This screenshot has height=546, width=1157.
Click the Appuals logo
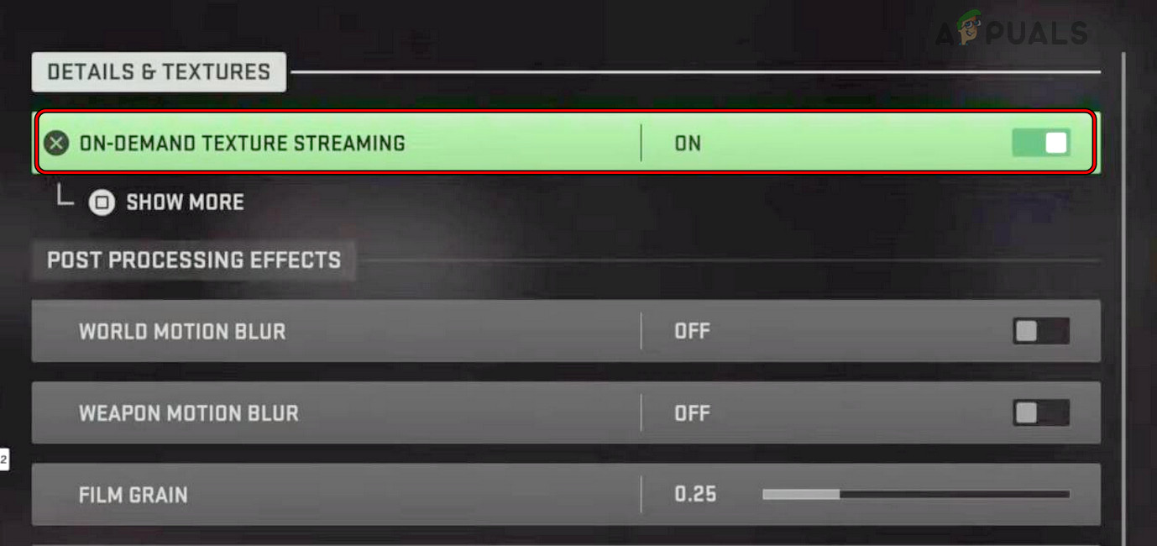[x=1012, y=34]
